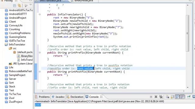Click the editor scroll down arrow
Screen dimensions: 195x109
click(x=188, y=88)
